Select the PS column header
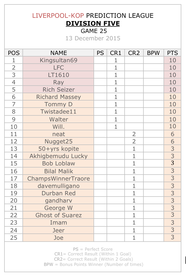This screenshot has width=186, height=279. coord(100,53)
